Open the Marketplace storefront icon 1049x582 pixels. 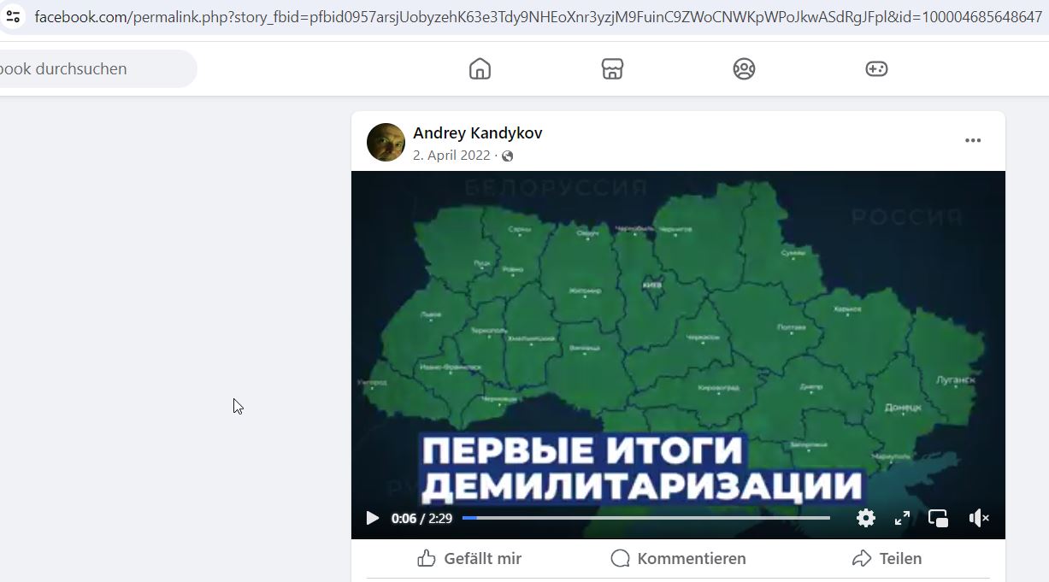point(612,69)
